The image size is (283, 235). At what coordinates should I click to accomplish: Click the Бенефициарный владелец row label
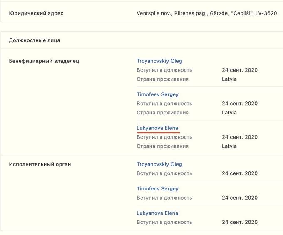pos(44,61)
